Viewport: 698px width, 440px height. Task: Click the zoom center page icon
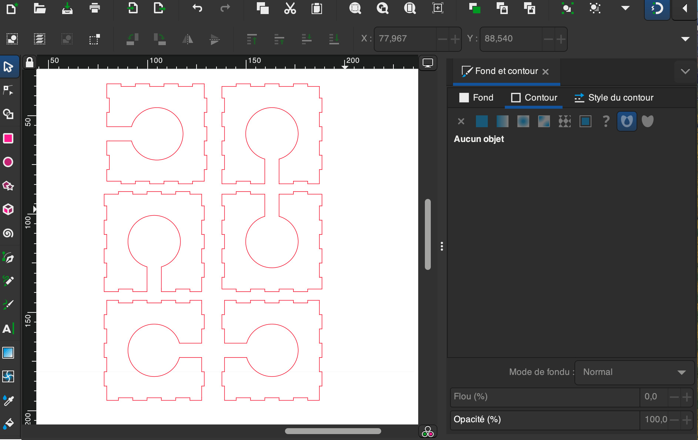coord(437,8)
